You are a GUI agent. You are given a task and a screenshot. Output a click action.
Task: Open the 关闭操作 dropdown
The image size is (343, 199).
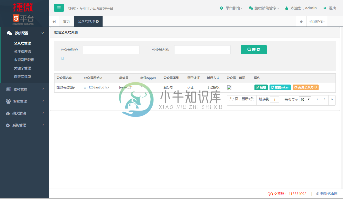[x=317, y=22]
